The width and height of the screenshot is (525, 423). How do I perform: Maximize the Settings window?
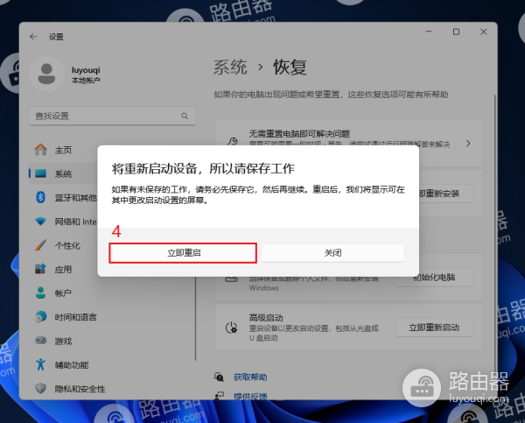tap(456, 32)
